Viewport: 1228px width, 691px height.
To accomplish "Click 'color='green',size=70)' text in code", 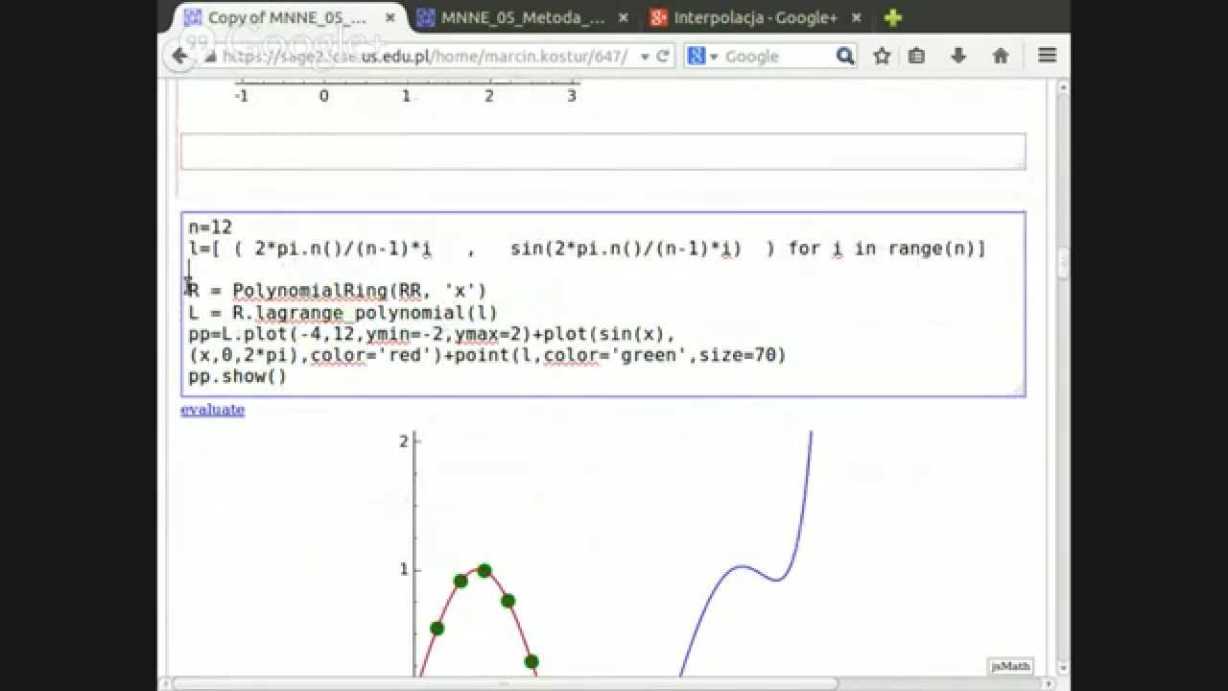I will [x=665, y=355].
